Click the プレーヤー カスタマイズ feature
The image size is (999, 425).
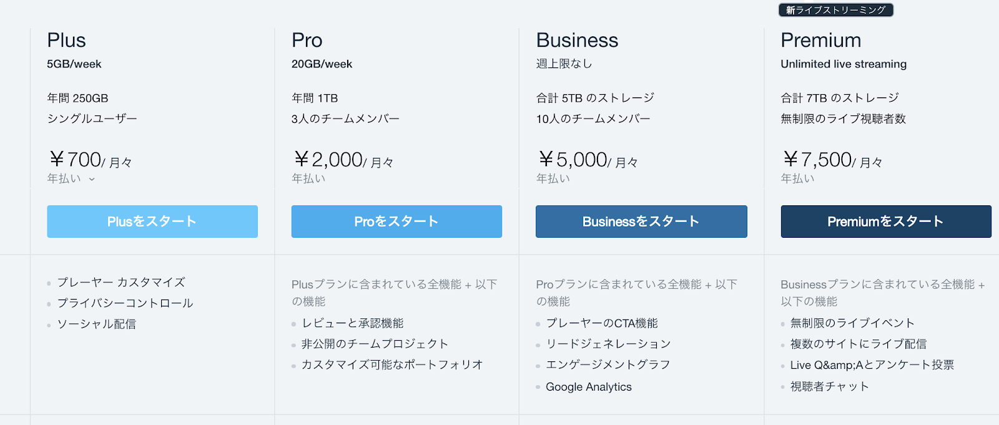click(x=121, y=283)
